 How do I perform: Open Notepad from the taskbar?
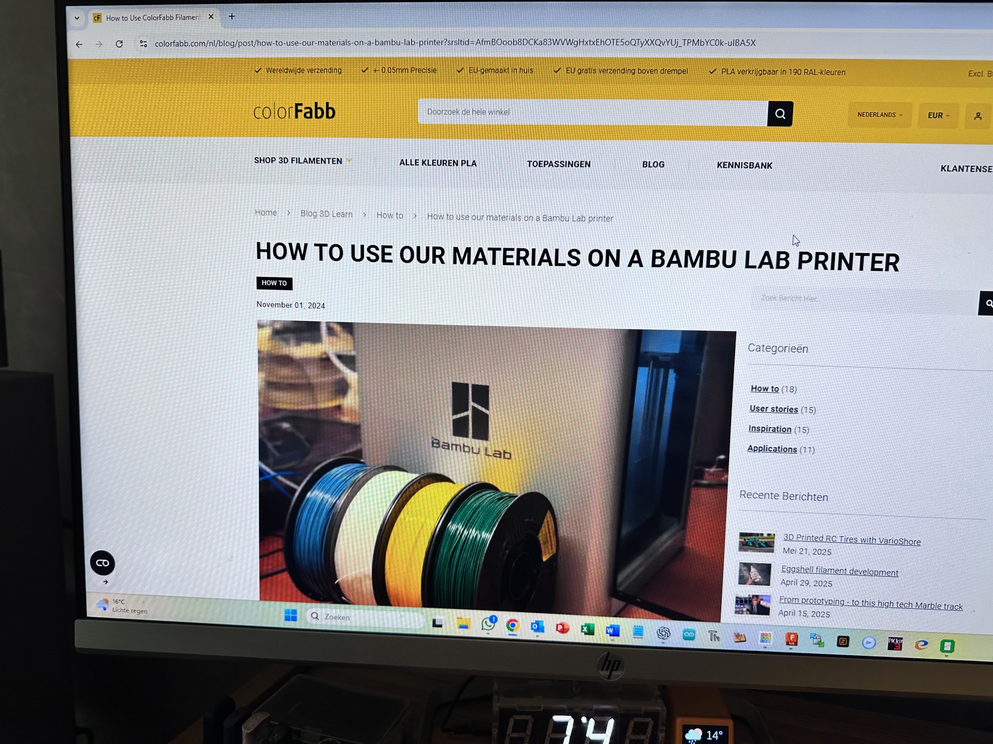point(638,631)
